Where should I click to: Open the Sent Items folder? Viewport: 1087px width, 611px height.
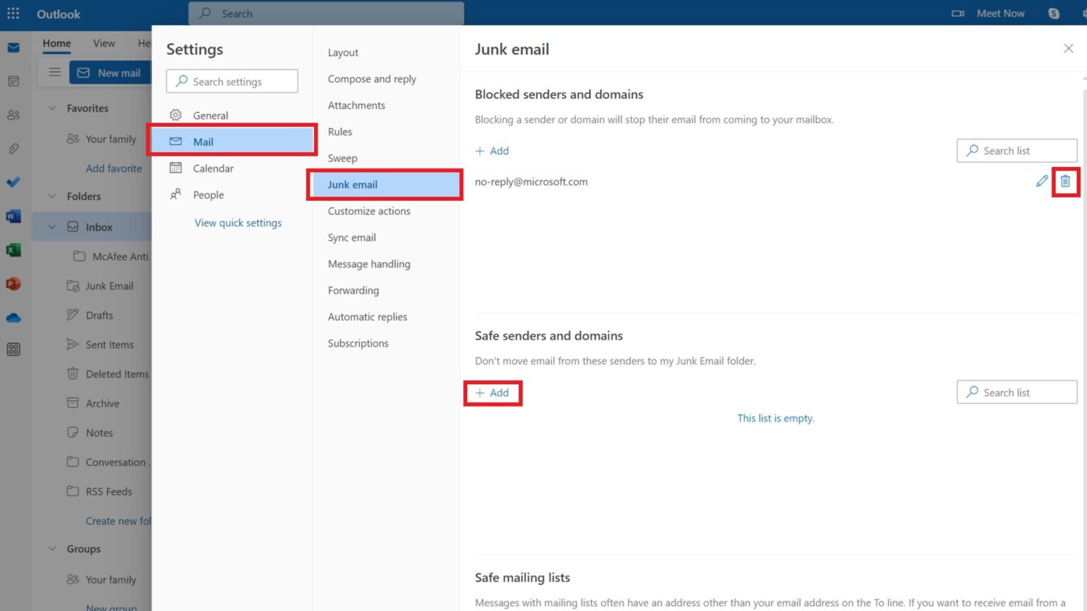point(100,344)
